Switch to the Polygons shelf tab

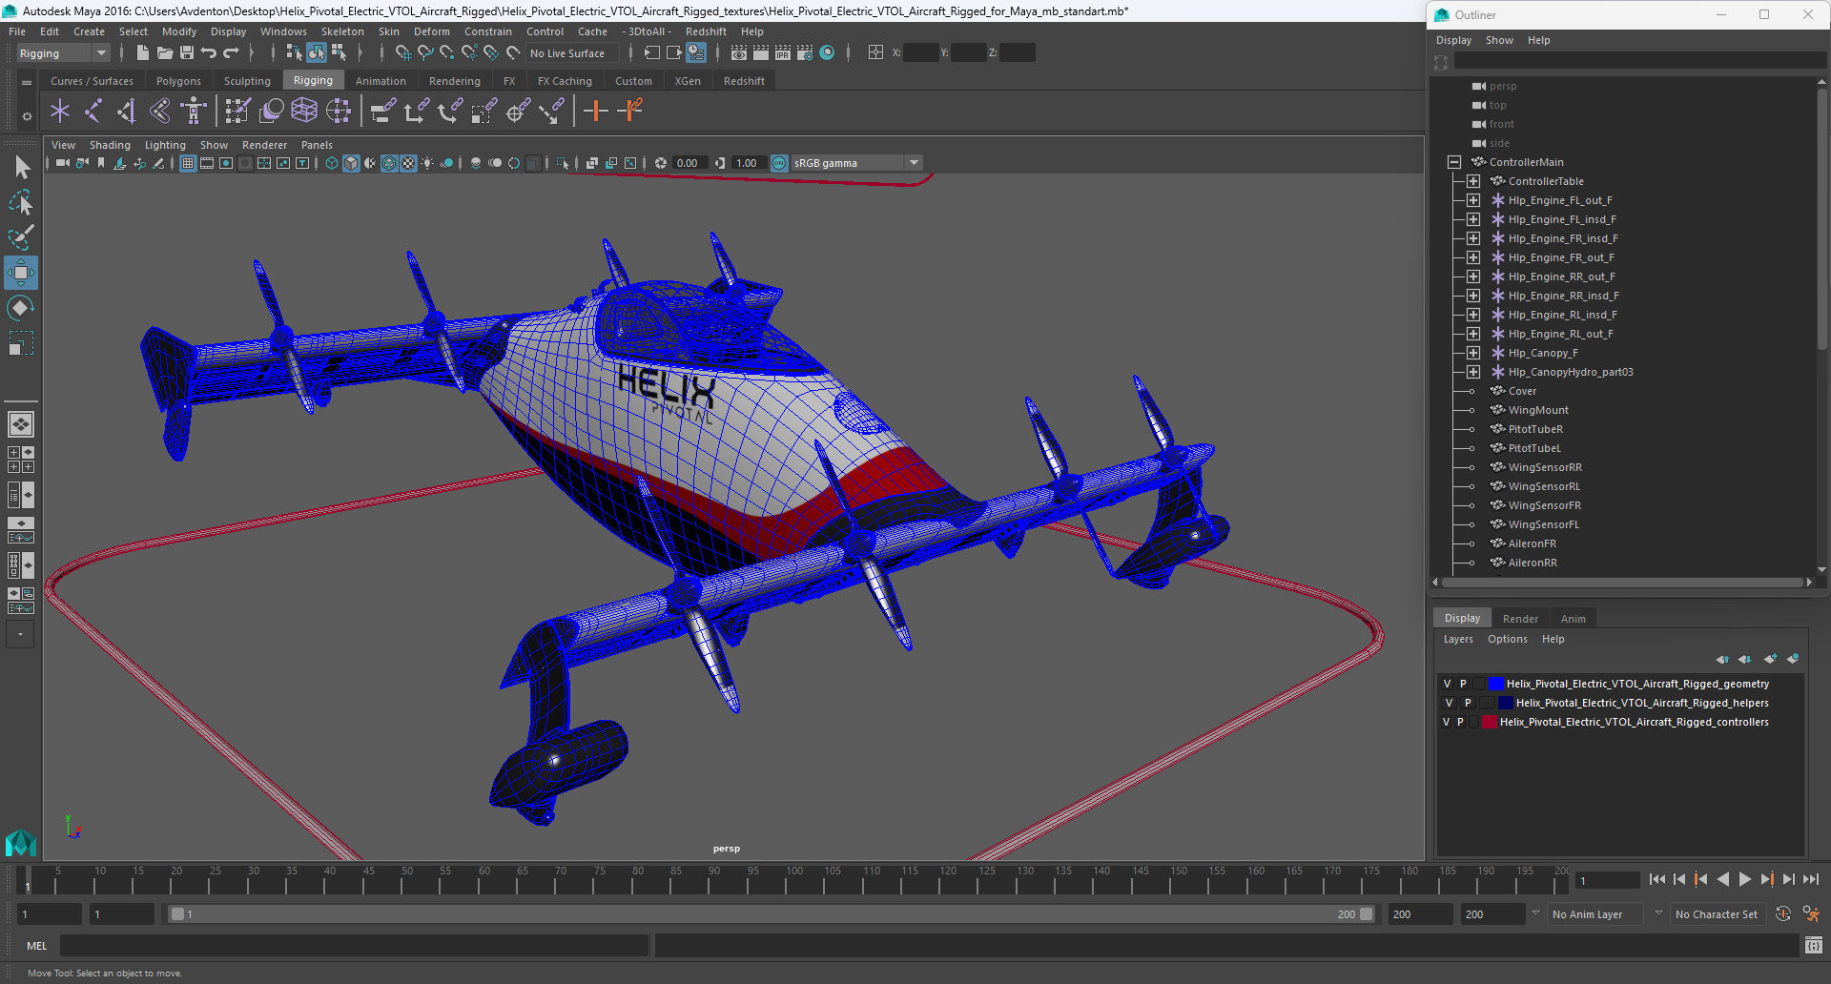tap(178, 81)
